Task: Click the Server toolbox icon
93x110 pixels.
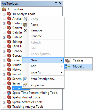Action: pyautogui.click(x=9, y=83)
